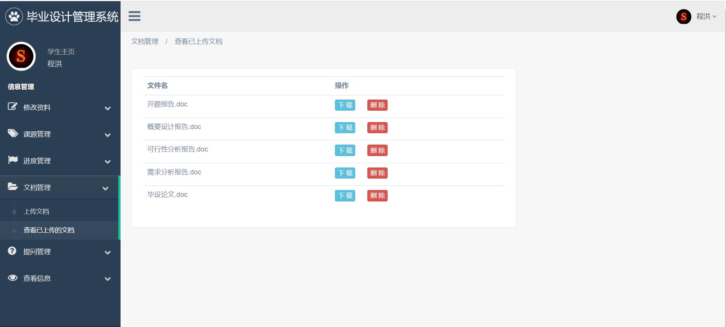
Task: Click the 文档管理 open folder icon
Action: tap(13, 187)
